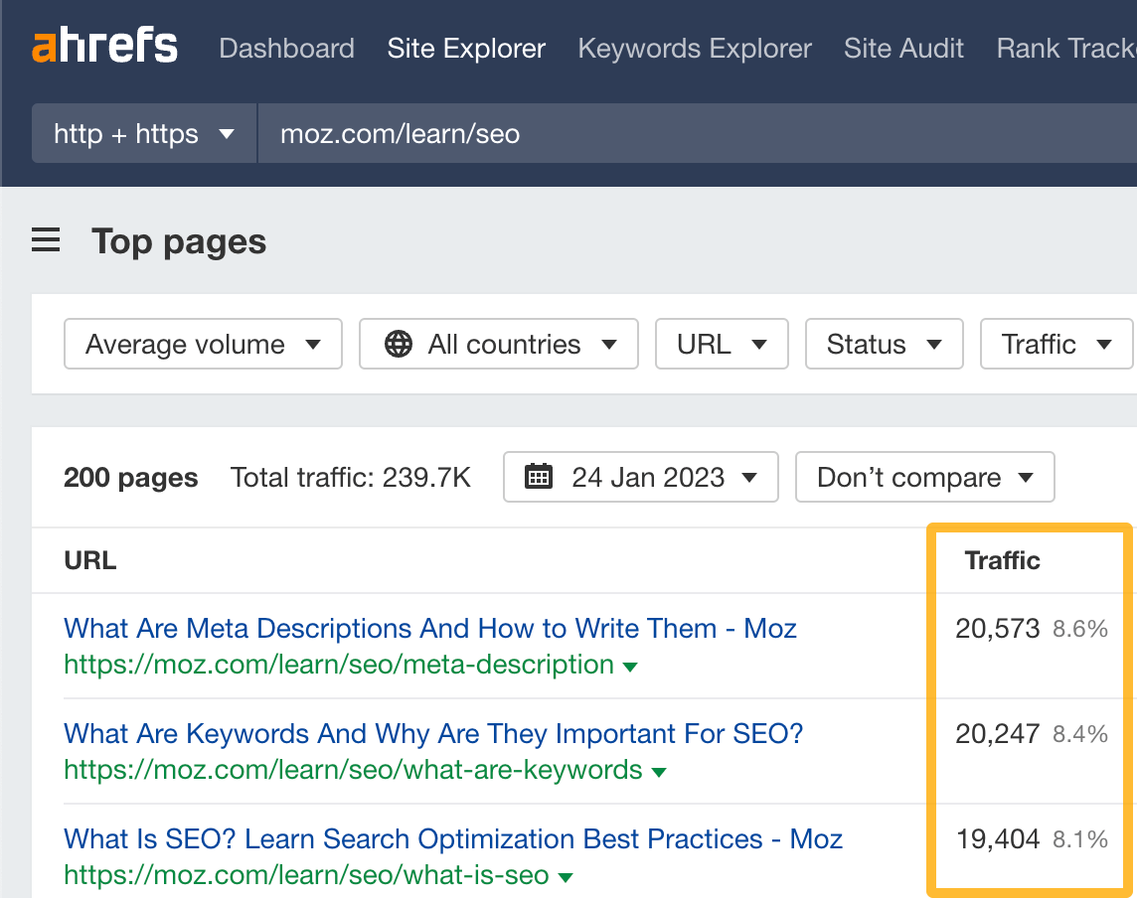
Task: Open the hamburger menu beside Top pages
Action: coord(46,240)
